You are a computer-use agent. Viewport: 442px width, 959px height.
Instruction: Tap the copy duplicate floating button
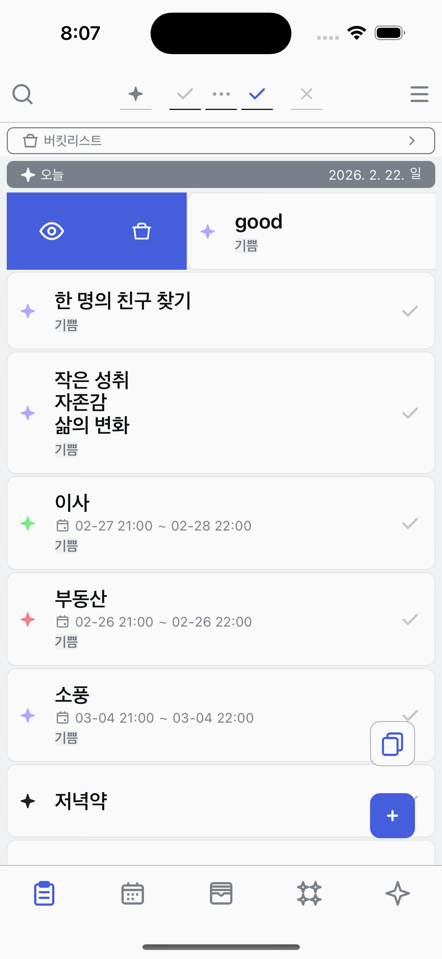[392, 743]
